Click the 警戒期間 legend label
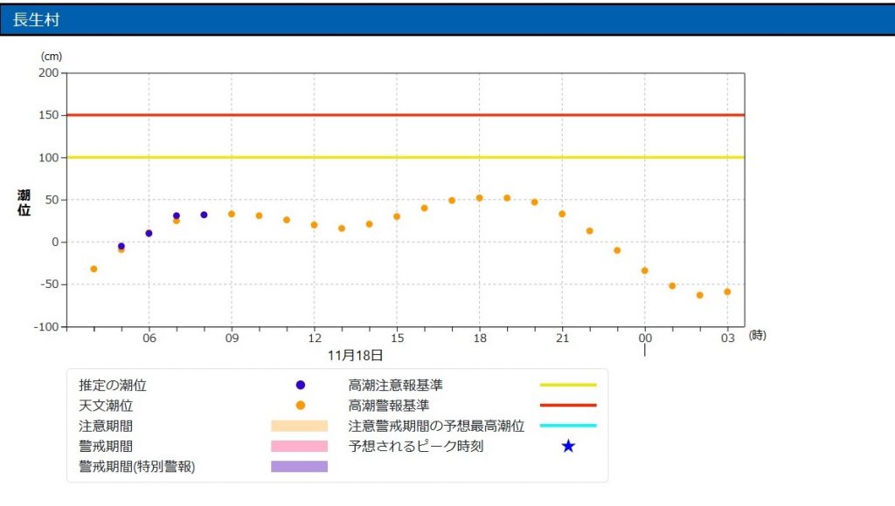This screenshot has height=506, width=895. click(106, 446)
